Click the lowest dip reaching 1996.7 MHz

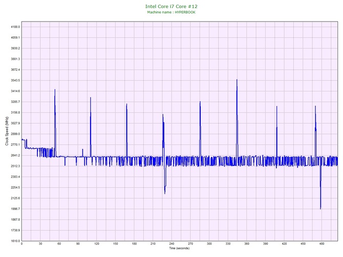coord(320,208)
